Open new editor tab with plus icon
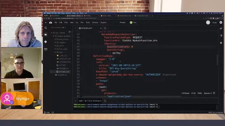 coord(105,28)
